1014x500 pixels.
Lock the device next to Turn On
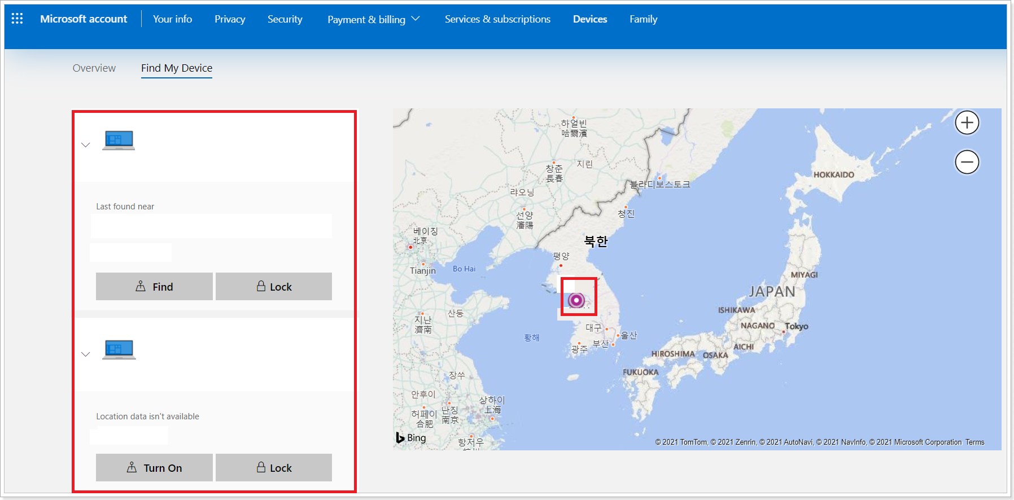point(274,468)
